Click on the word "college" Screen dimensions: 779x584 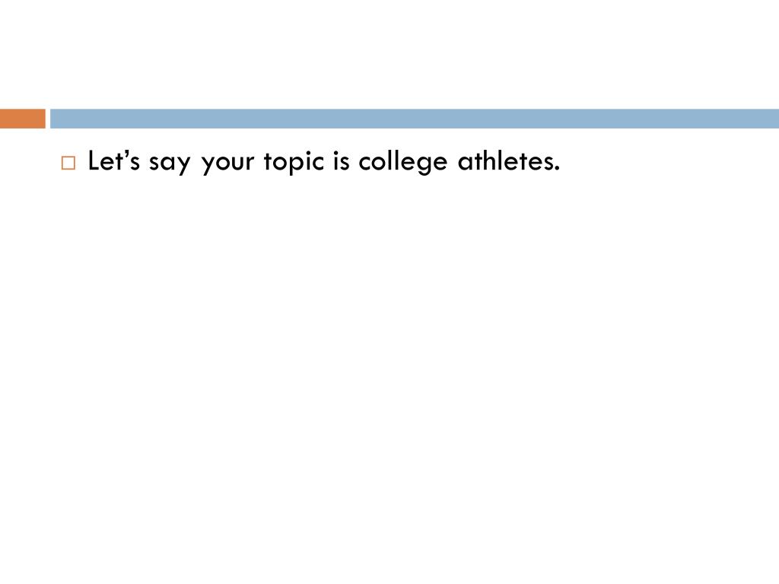(x=403, y=162)
